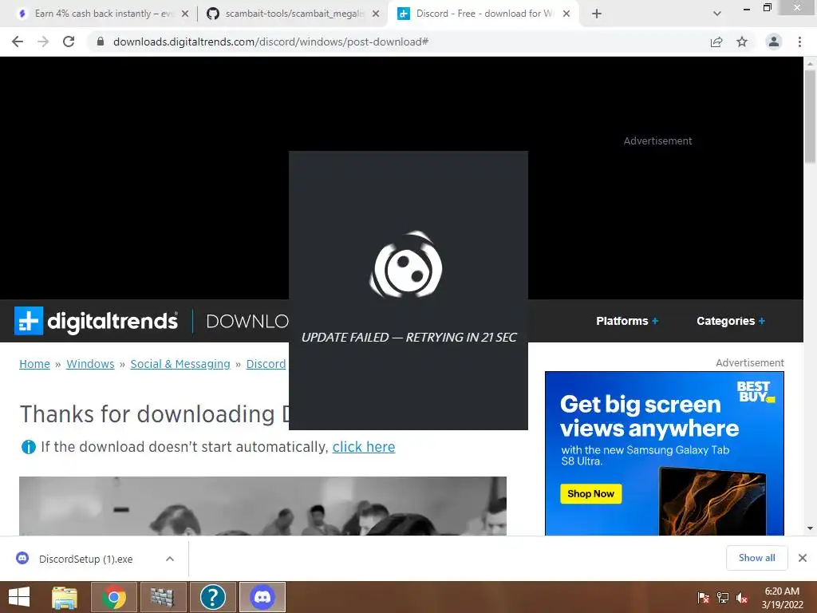Open File Explorer from taskbar
This screenshot has width=817, height=613.
click(65, 597)
